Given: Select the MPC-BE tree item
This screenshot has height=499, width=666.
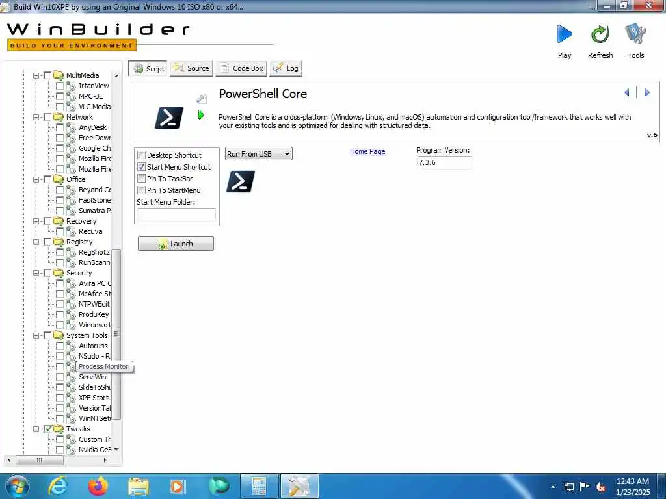Looking at the screenshot, I should click(x=90, y=96).
